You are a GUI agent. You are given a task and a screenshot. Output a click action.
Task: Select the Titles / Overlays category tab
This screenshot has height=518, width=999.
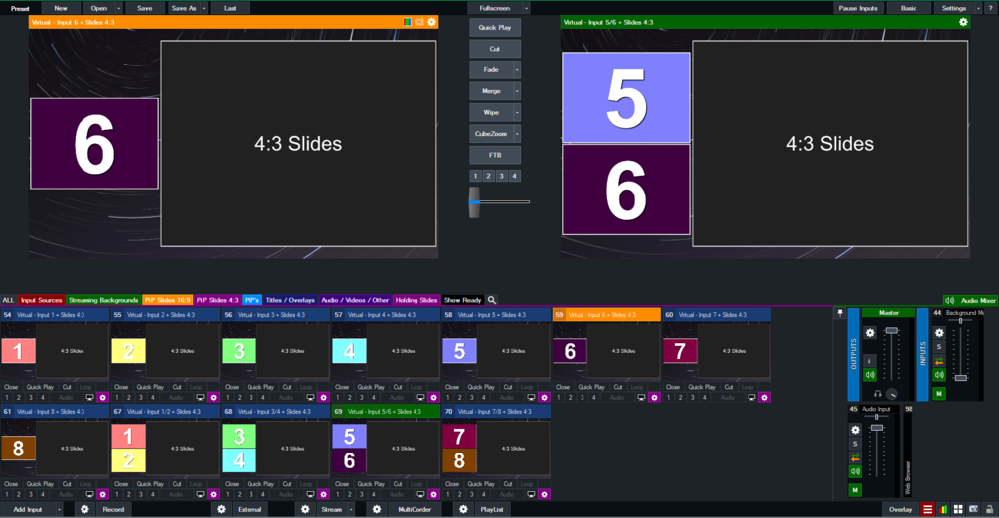coord(290,300)
